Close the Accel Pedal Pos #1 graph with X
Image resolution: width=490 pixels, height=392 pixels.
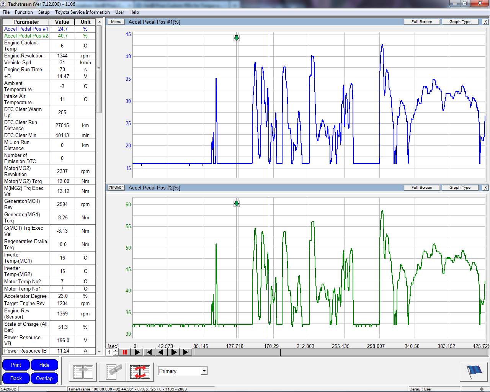485,22
